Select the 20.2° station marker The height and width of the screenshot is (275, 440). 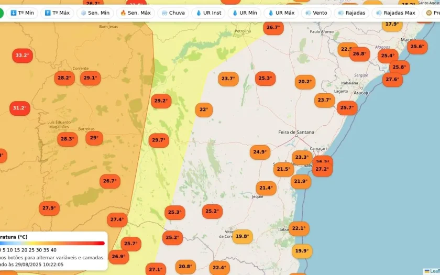pyautogui.click(x=305, y=82)
